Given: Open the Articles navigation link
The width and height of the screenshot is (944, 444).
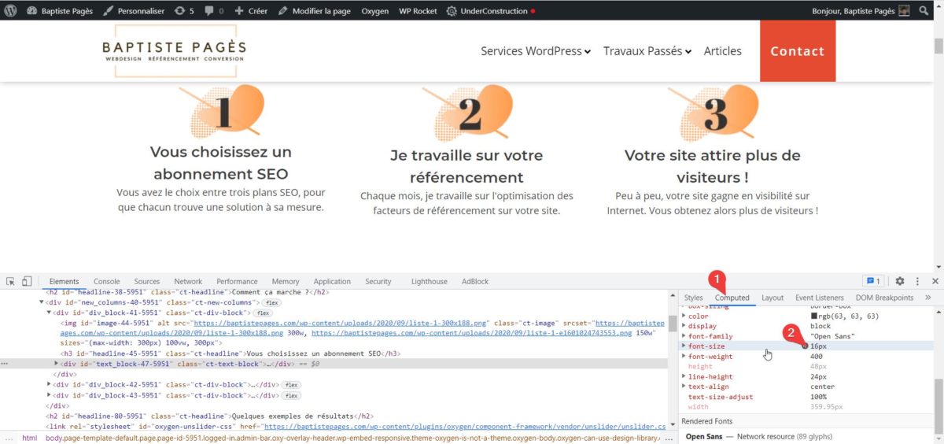Looking at the screenshot, I should pyautogui.click(x=722, y=51).
